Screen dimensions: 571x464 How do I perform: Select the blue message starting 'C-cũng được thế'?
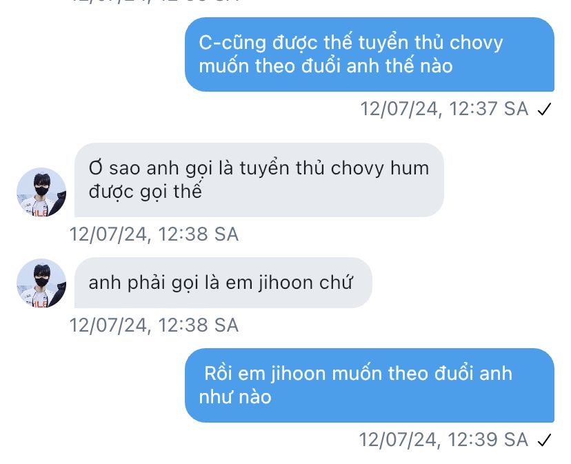click(x=369, y=54)
